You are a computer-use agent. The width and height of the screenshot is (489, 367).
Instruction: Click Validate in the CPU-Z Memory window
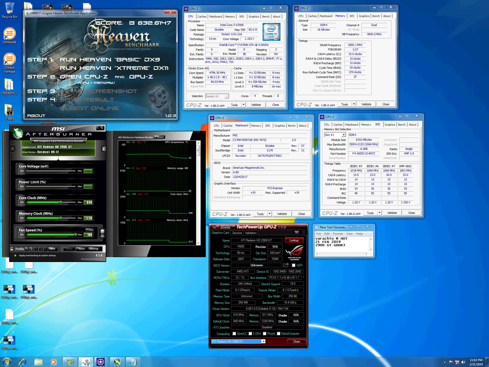366,104
